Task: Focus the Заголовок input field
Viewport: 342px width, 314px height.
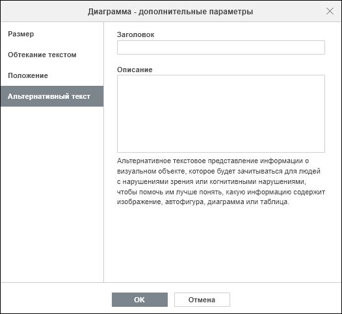Action: [220, 47]
